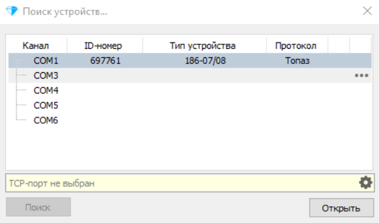Sort by the ID-номер column header
The height and width of the screenshot is (223, 379).
pyautogui.click(x=103, y=45)
